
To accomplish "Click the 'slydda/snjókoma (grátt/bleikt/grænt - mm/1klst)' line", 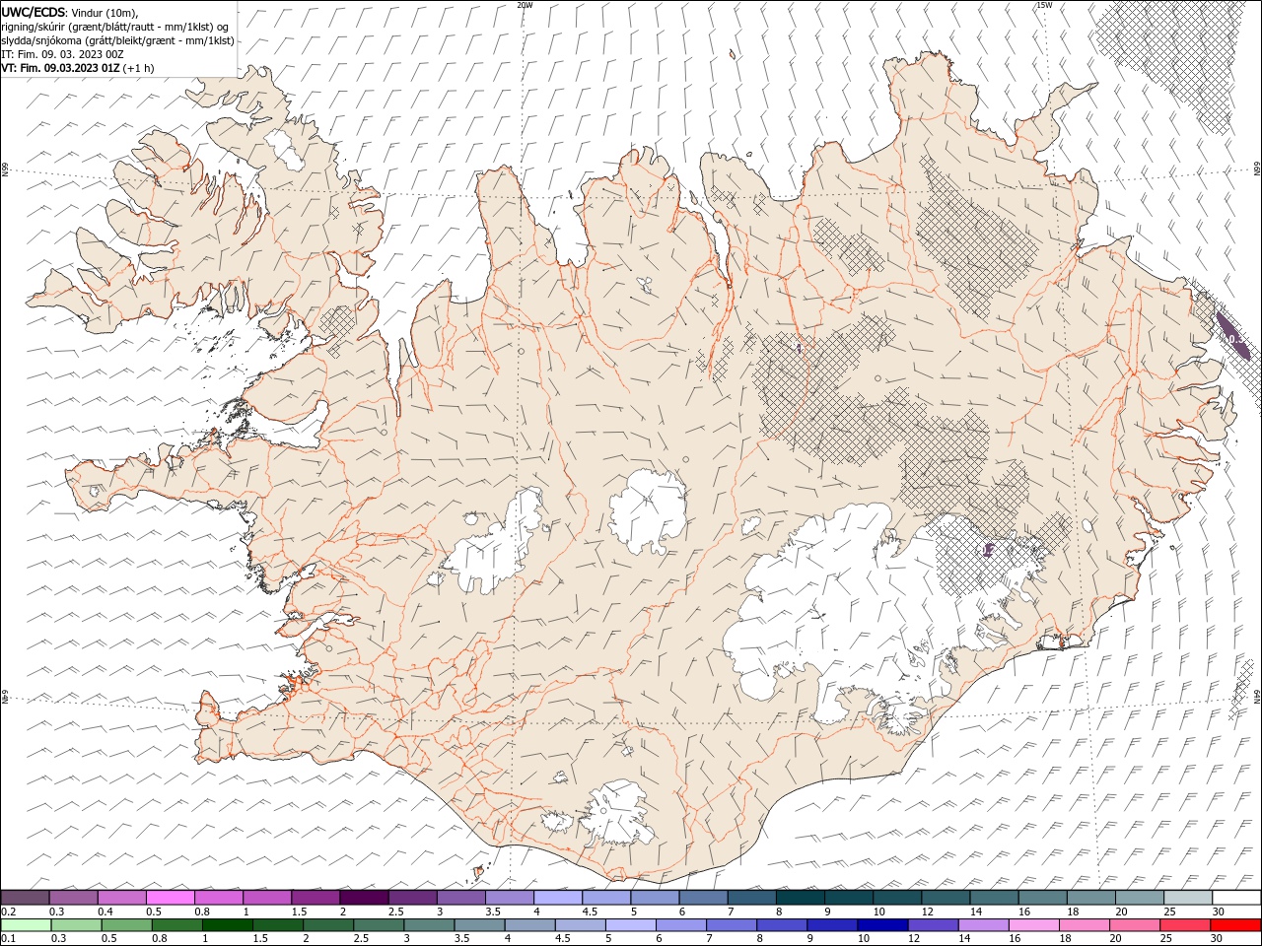I will pos(117,40).
